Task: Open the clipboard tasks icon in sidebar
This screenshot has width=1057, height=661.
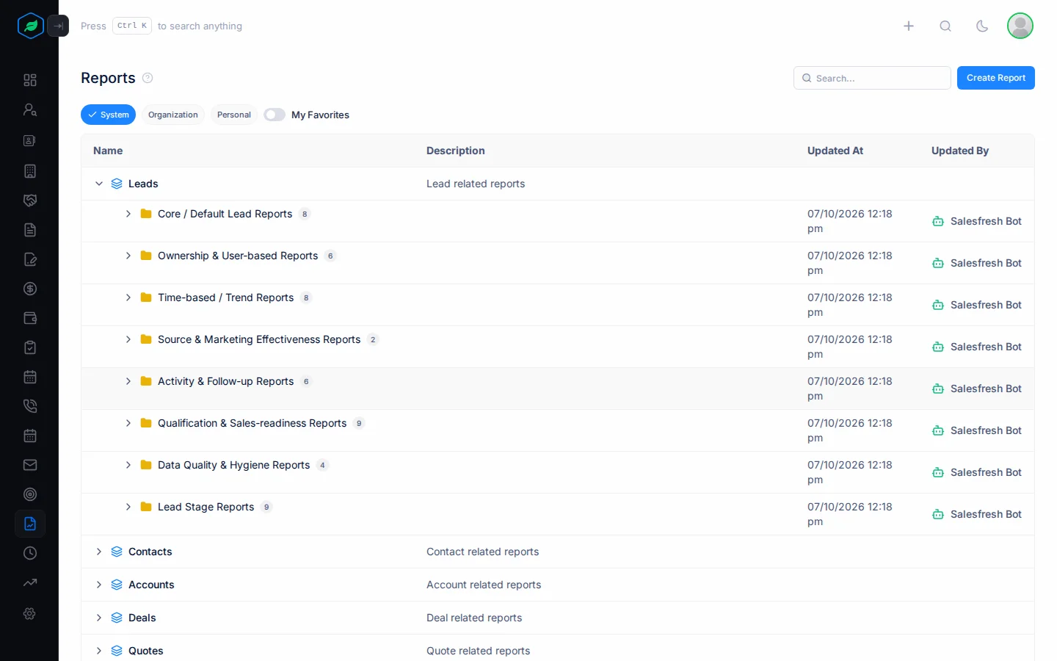Action: coord(30,347)
